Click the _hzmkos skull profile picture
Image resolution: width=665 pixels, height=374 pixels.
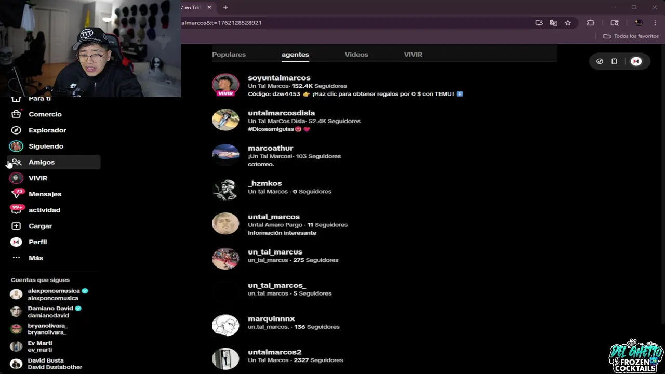coord(225,189)
